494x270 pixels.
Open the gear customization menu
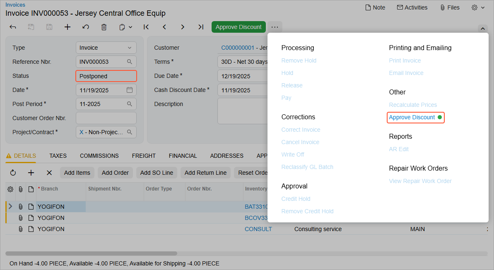478,7
